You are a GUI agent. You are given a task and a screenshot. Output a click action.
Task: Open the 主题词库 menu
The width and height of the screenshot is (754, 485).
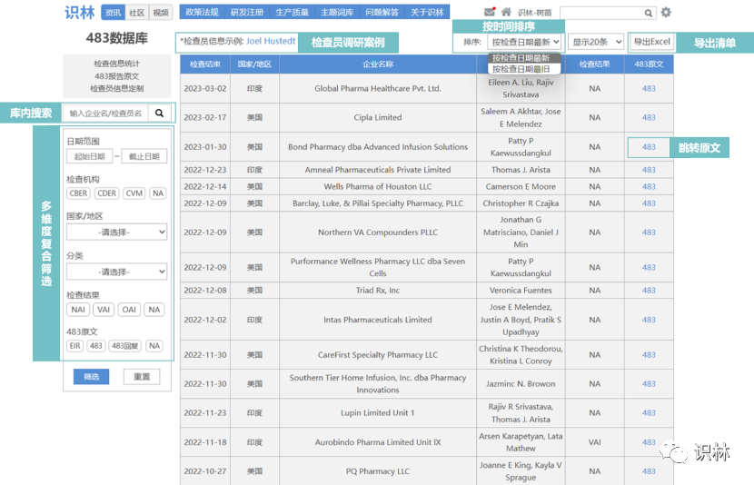coord(337,12)
